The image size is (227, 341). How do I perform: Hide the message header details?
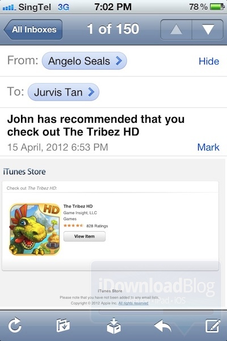[209, 61]
